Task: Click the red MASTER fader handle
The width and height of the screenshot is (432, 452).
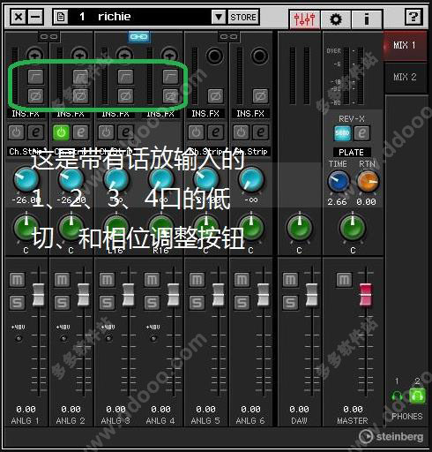Action: 366,294
